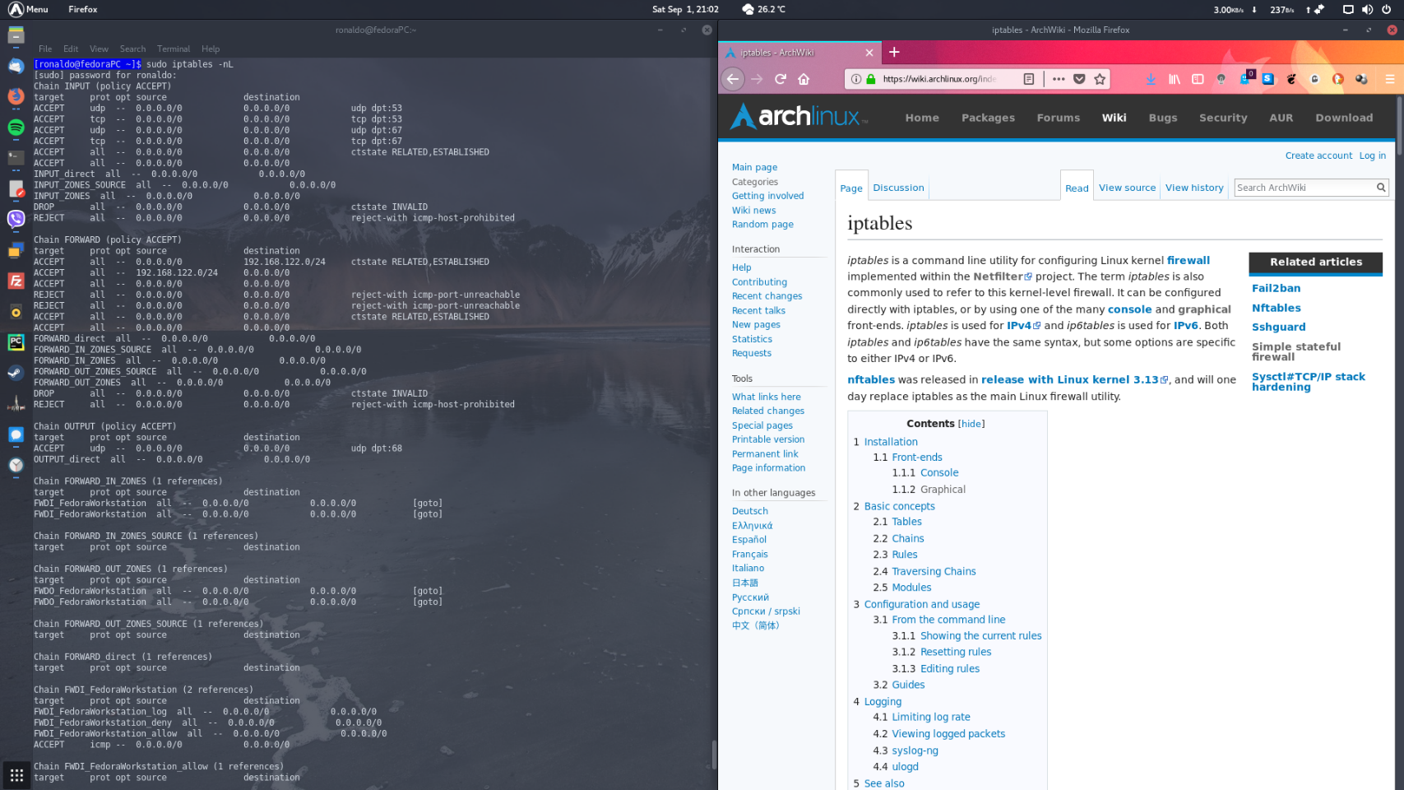
Task: Show site information for wiki.archlinux.org
Action: (856, 79)
